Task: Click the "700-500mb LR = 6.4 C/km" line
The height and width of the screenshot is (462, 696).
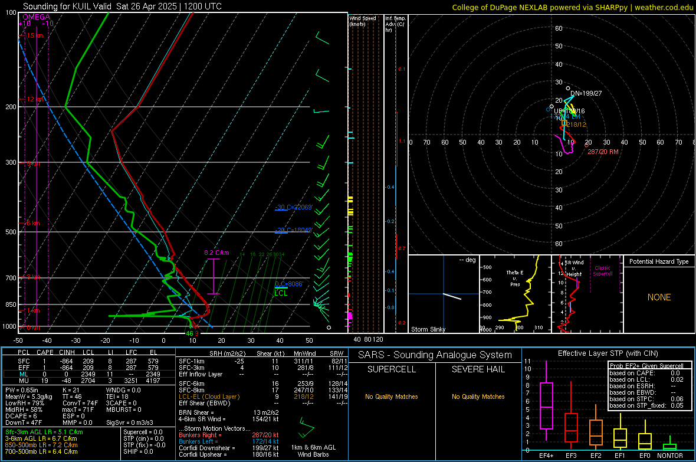Action: (x=41, y=451)
